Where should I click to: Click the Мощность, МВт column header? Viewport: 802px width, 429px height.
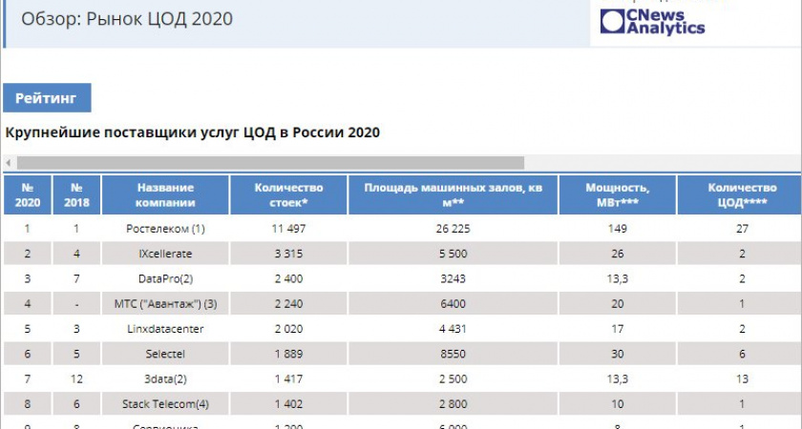pos(618,195)
